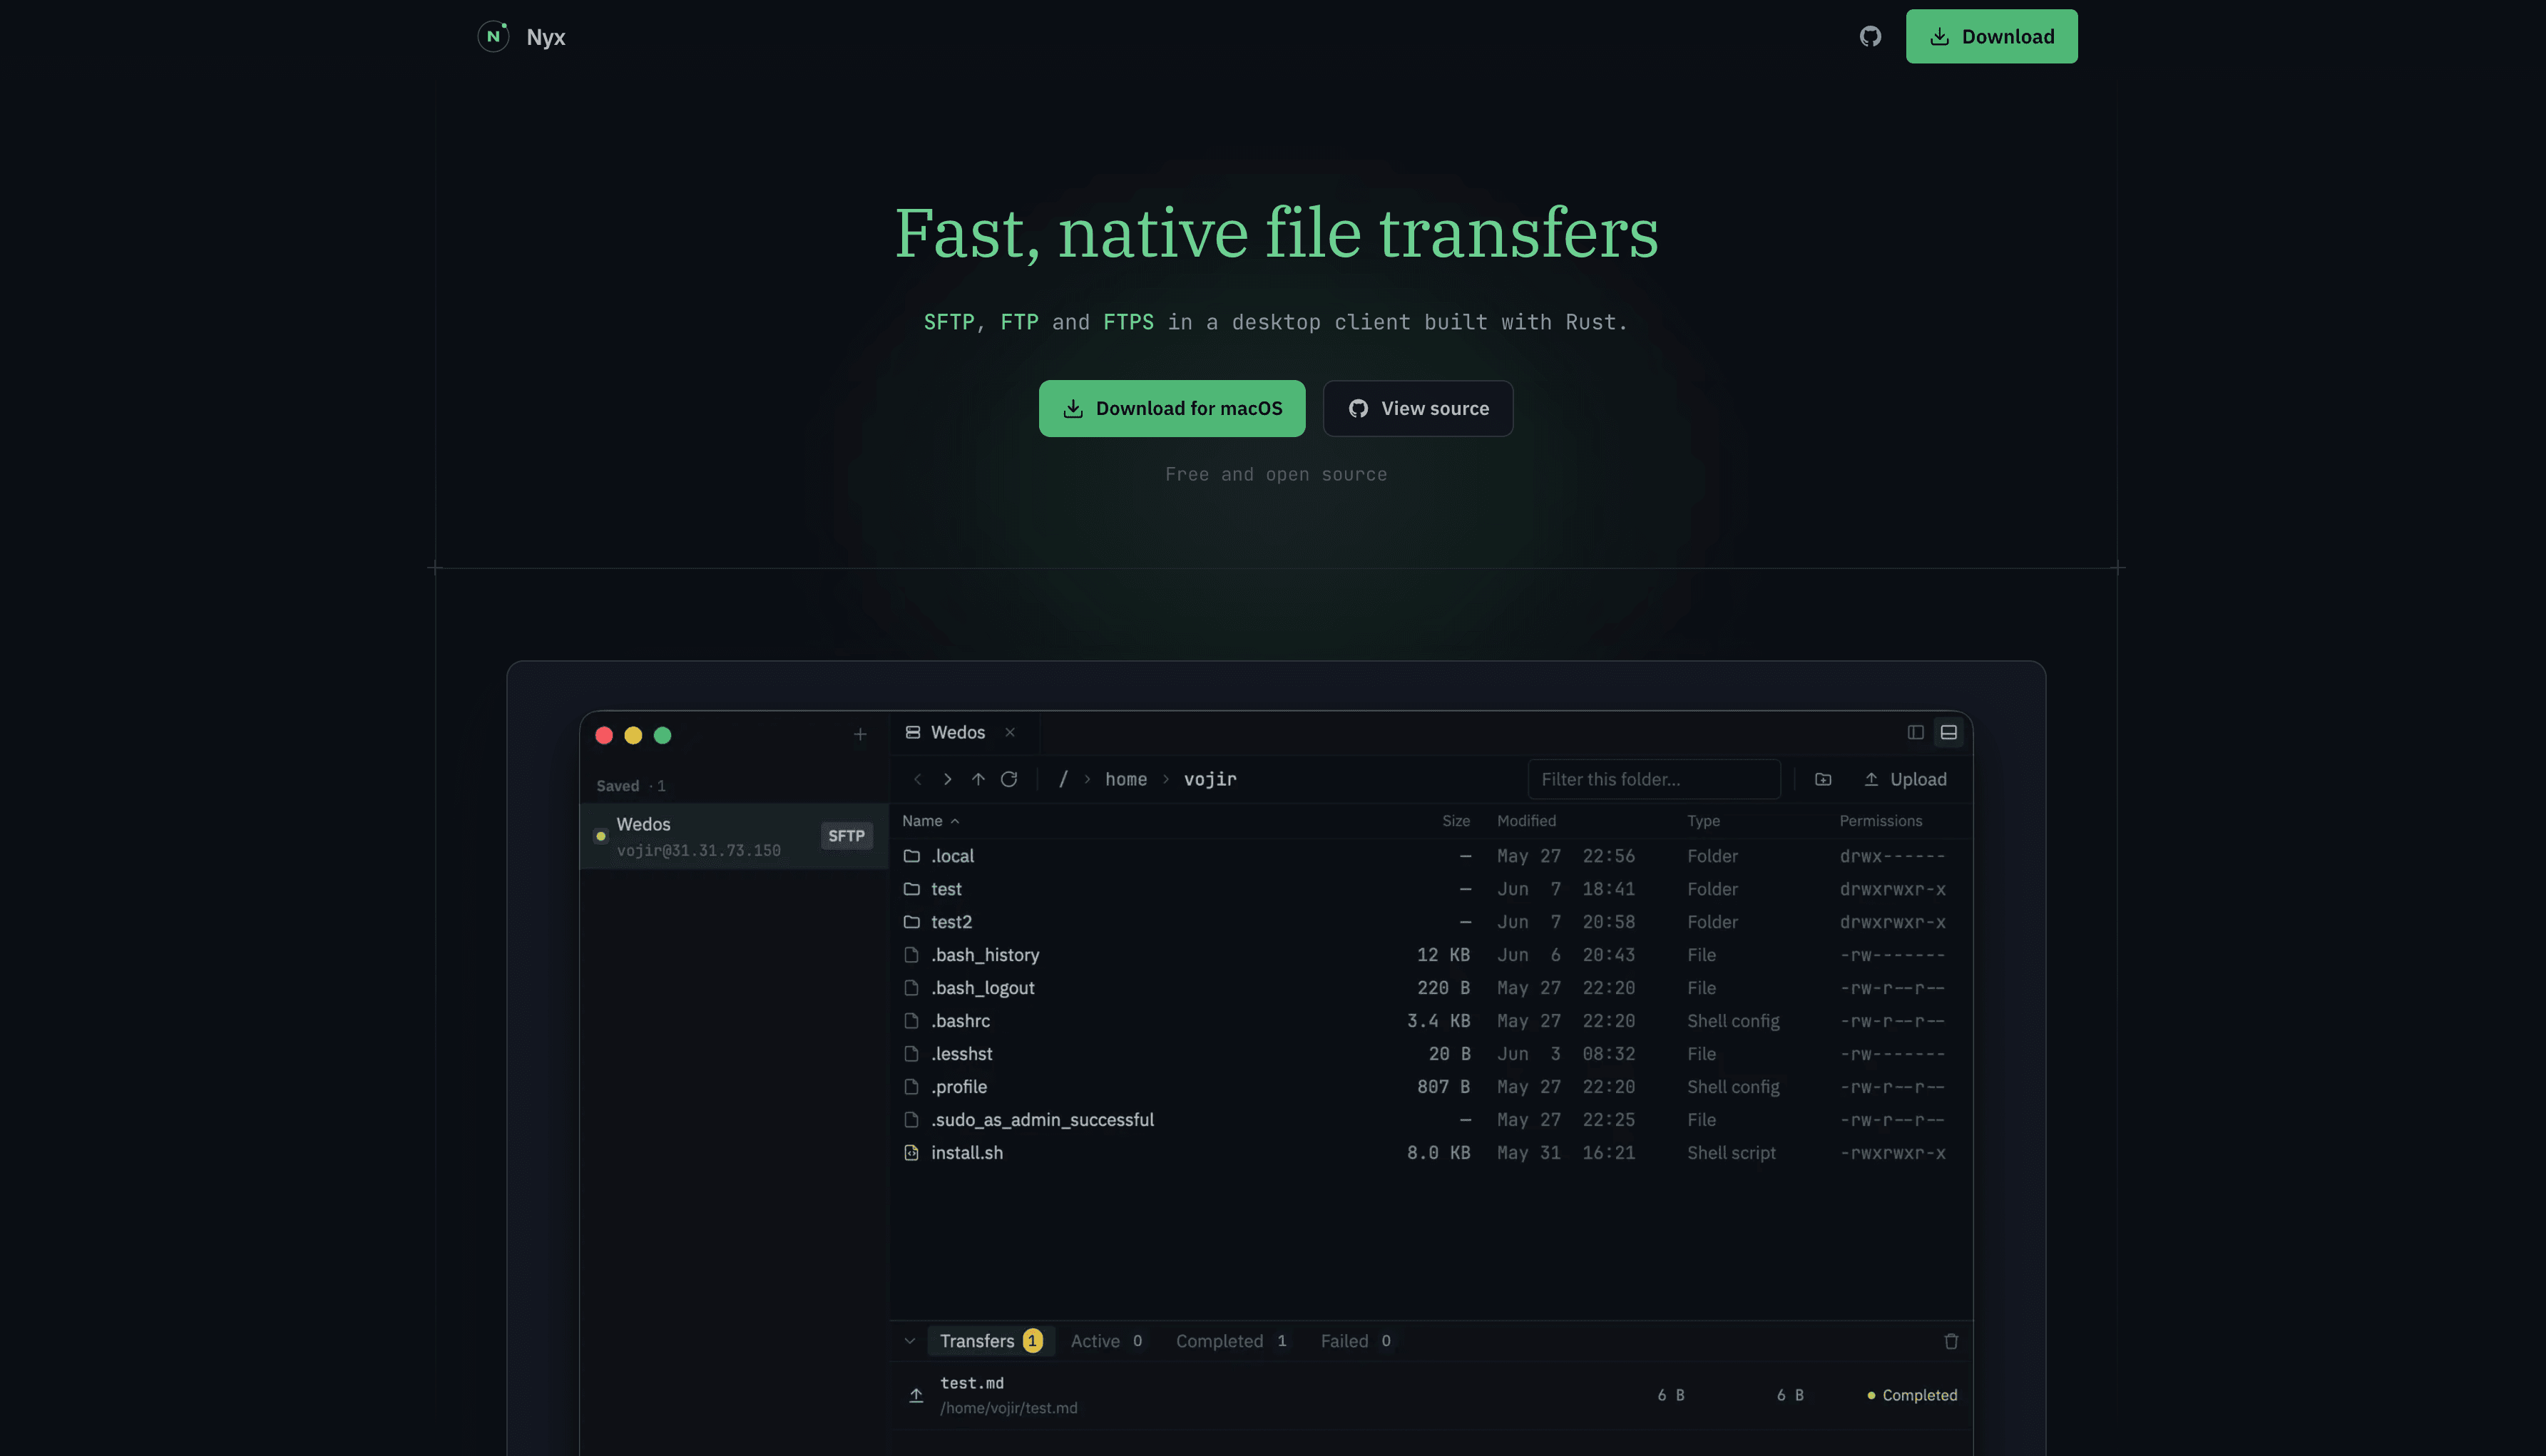Click the yellow minimize traffic light
Viewport: 2546px width, 1456px height.
tap(633, 735)
